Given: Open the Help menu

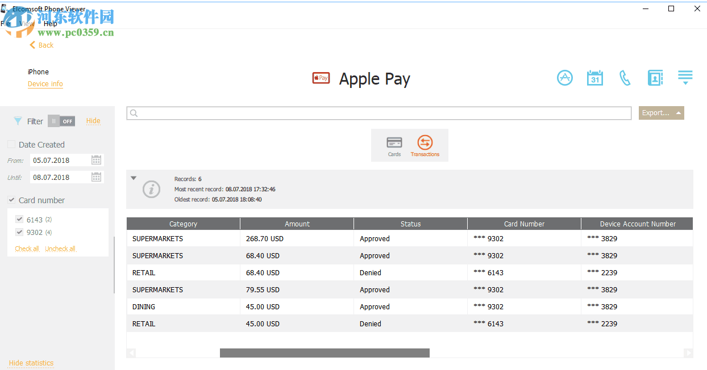Looking at the screenshot, I should coord(51,24).
